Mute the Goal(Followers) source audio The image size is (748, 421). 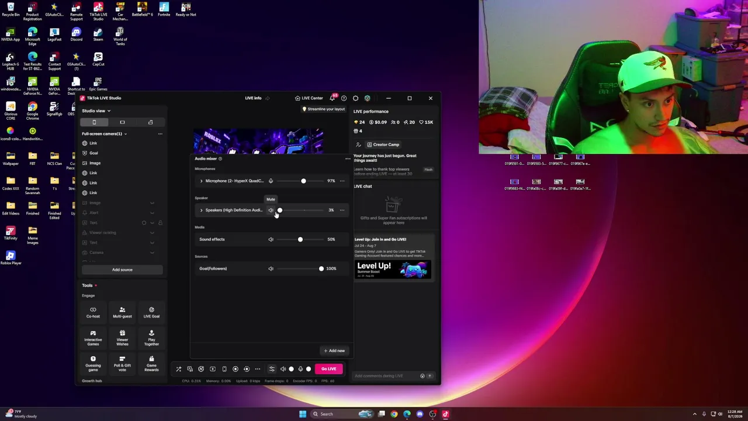click(271, 268)
